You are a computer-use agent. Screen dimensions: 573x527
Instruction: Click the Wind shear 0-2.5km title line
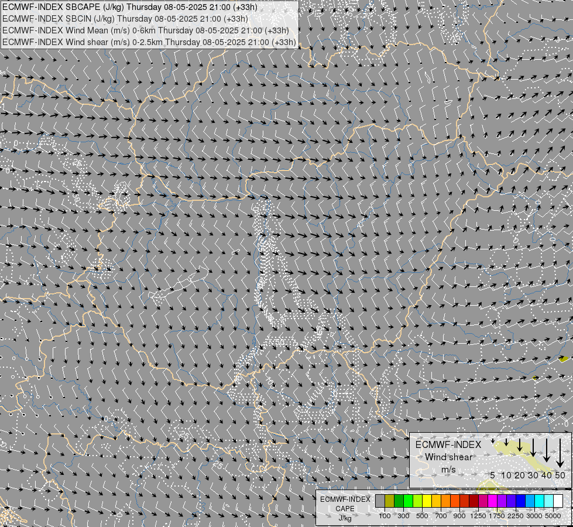coord(149,42)
